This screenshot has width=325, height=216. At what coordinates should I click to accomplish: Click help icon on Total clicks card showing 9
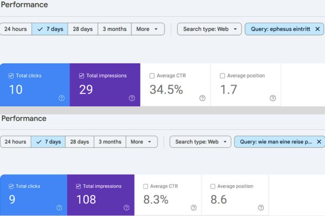[59, 207]
